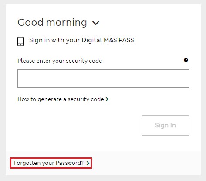Open the greeting dropdown arrow
206x181 pixels.
click(x=96, y=23)
